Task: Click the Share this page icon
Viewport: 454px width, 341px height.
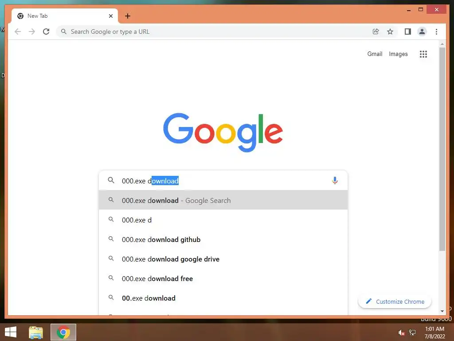Action: [x=376, y=32]
